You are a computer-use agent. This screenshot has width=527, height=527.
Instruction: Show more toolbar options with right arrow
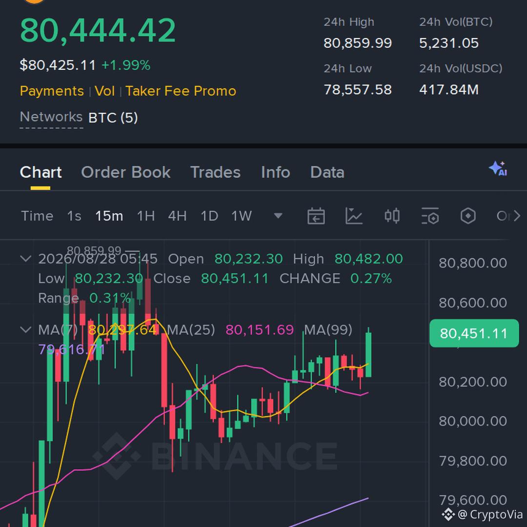click(517, 216)
